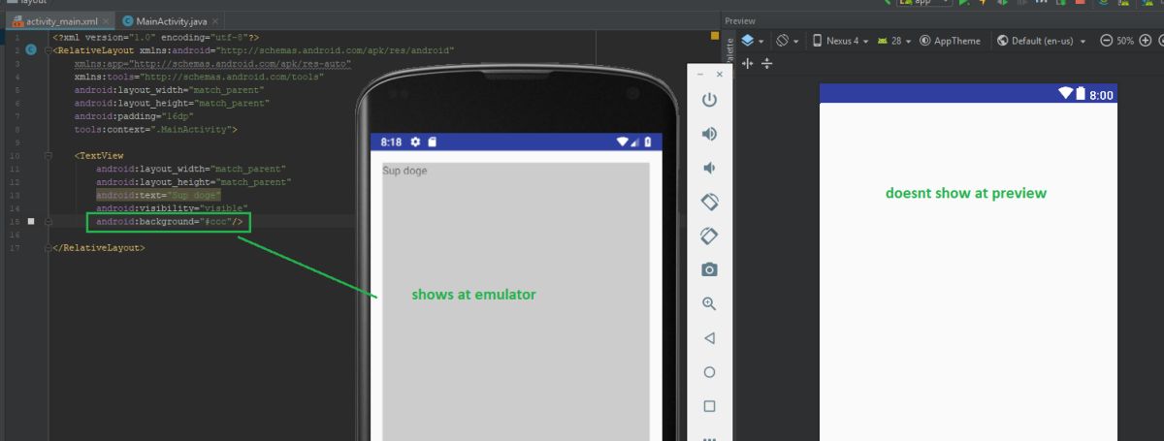
Task: Rotate the emulator left
Action: [709, 202]
